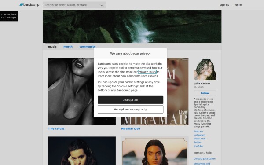Click the search magnifier icon
This screenshot has width=264, height=165.
[x=102, y=5]
